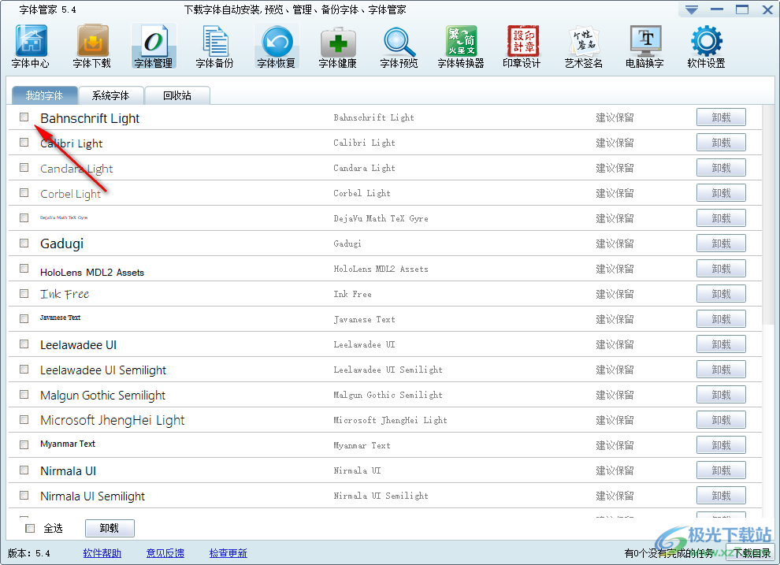The image size is (780, 565).
Task: Open the 艺术签名 art signature tool
Action: (x=584, y=46)
